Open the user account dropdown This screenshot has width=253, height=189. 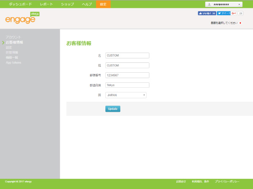(x=223, y=4)
